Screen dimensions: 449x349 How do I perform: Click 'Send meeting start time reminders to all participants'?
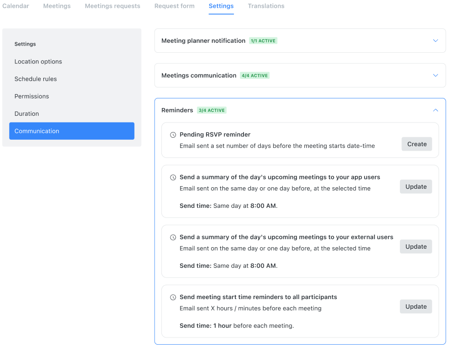pyautogui.click(x=258, y=297)
